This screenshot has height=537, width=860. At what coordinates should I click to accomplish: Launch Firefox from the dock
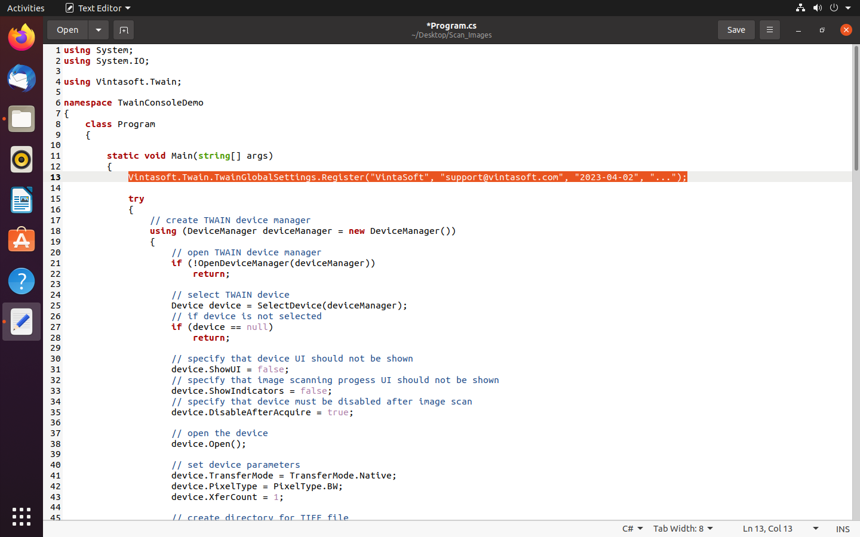(21, 38)
